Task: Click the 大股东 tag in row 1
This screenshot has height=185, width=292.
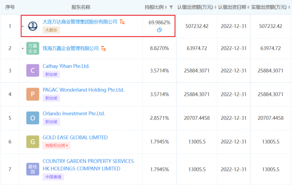Action: 51,30
